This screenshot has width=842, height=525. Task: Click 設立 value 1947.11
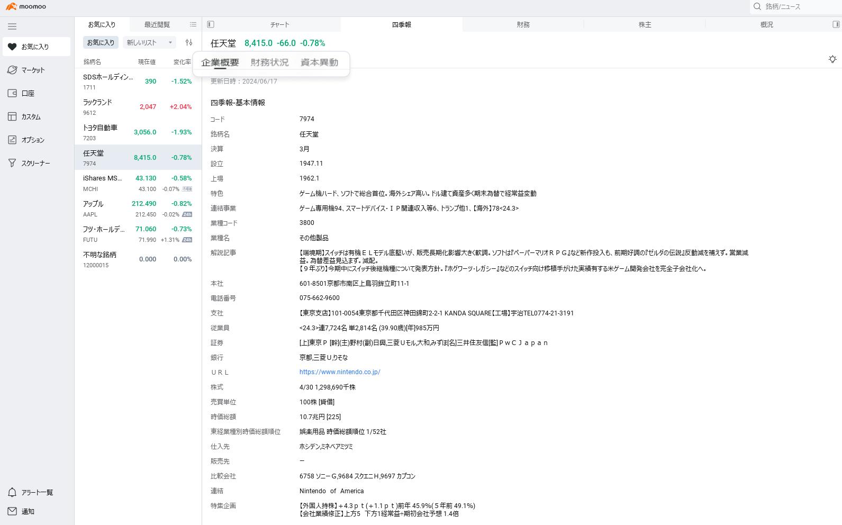(311, 164)
